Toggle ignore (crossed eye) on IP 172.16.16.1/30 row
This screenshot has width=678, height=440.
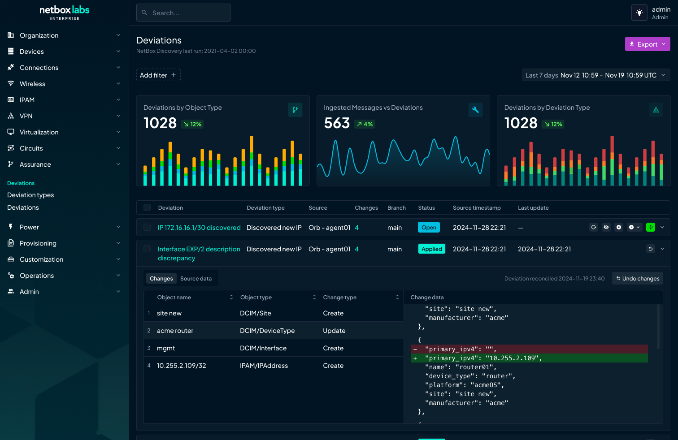coord(606,228)
